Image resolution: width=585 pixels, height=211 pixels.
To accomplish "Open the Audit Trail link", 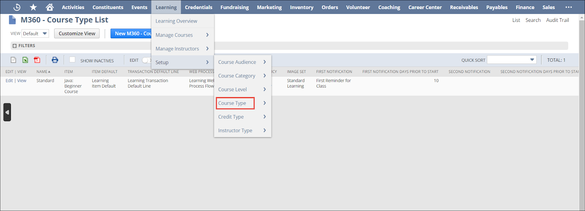I will tap(557, 20).
